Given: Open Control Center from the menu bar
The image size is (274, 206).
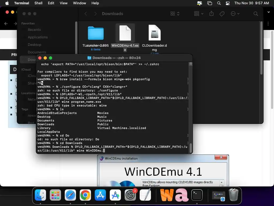Looking at the screenshot, I should (227, 3).
